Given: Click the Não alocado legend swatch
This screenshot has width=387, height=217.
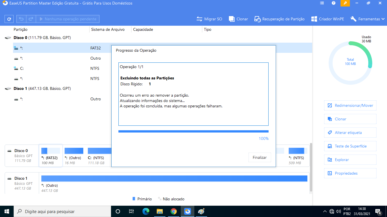Looking at the screenshot, I should 160,199.
